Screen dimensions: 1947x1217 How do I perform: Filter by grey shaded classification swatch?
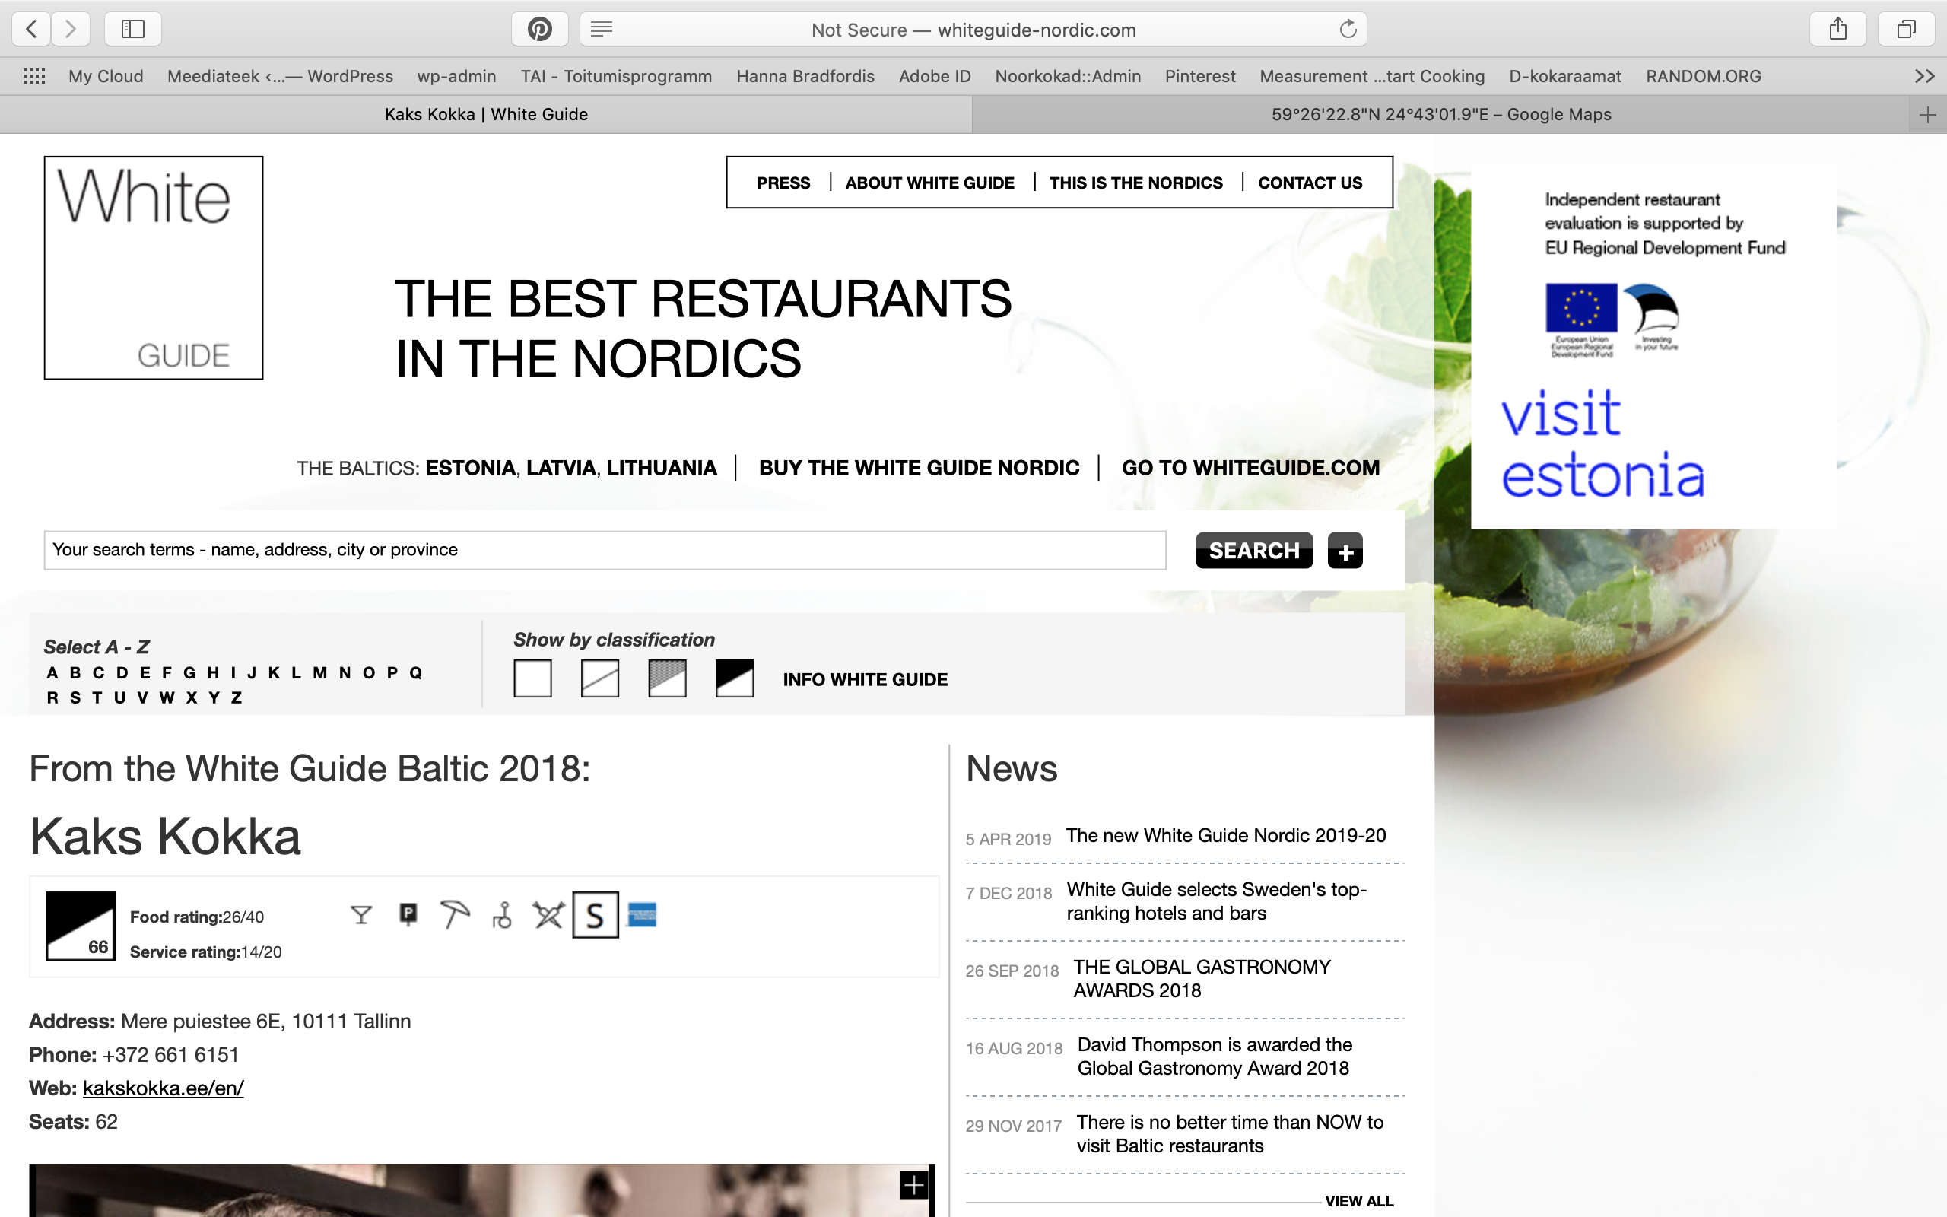667,678
